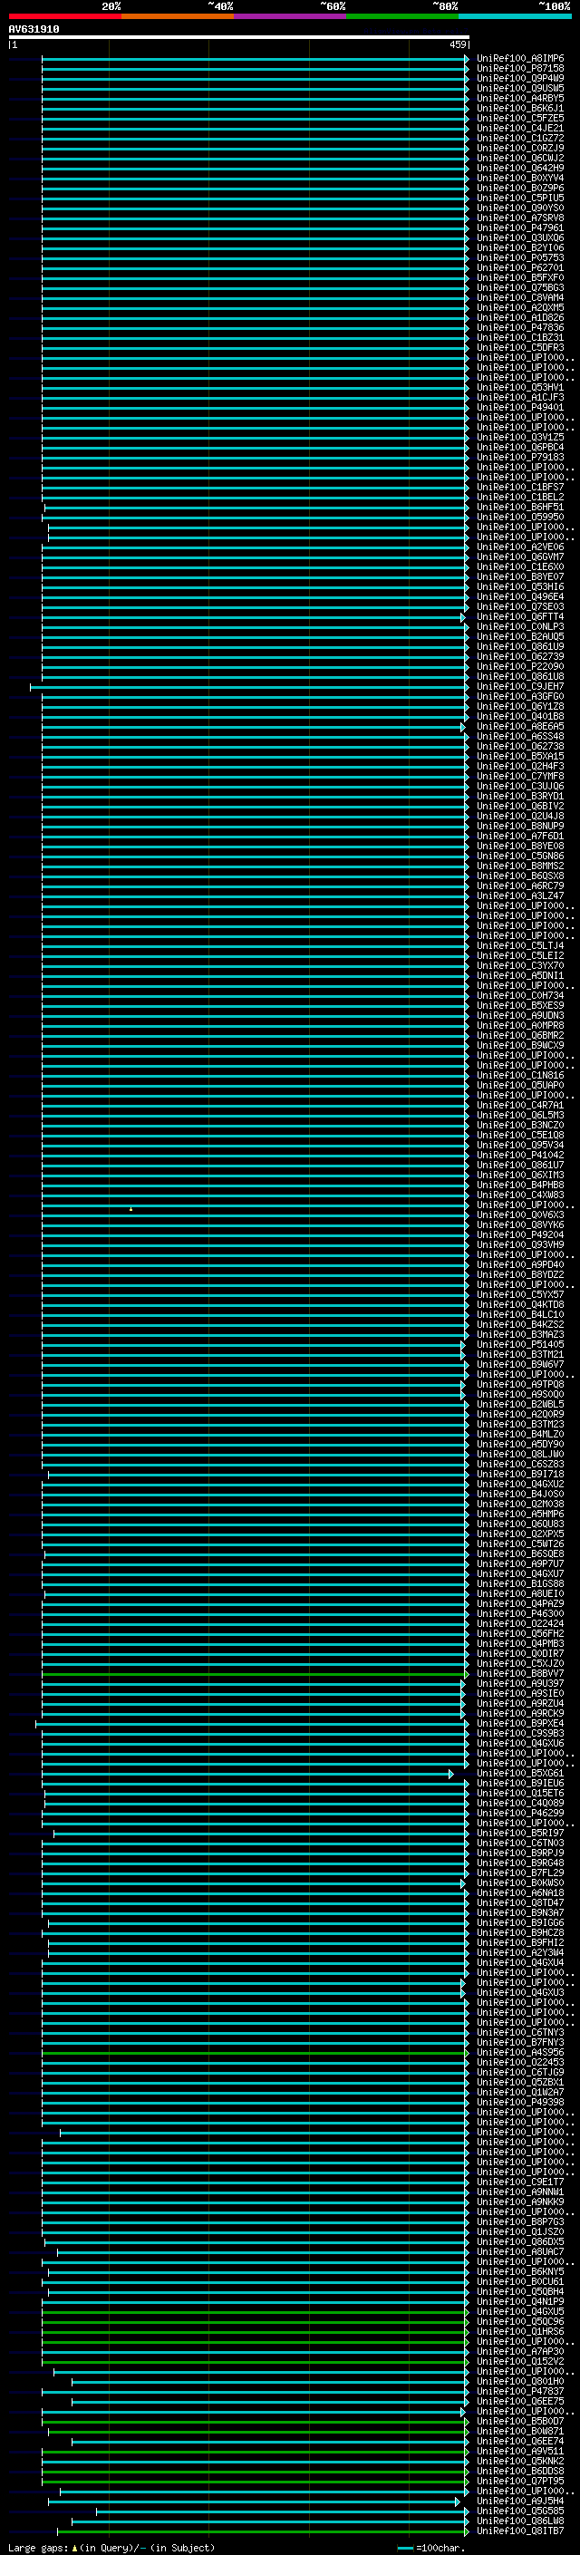Select the UniRef100_B0KWS0 label
Screen dimensions: 580x2555
coord(519,1882)
